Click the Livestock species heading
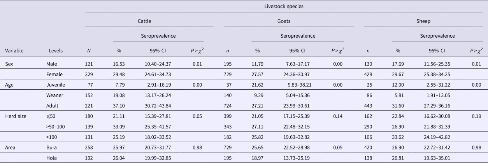488x163 pixels. (286, 6)
